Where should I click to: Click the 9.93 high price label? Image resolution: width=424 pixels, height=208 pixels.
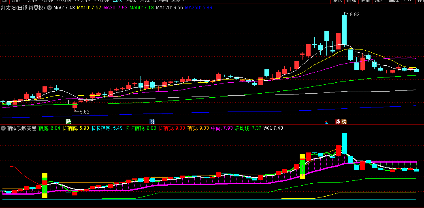354,15
